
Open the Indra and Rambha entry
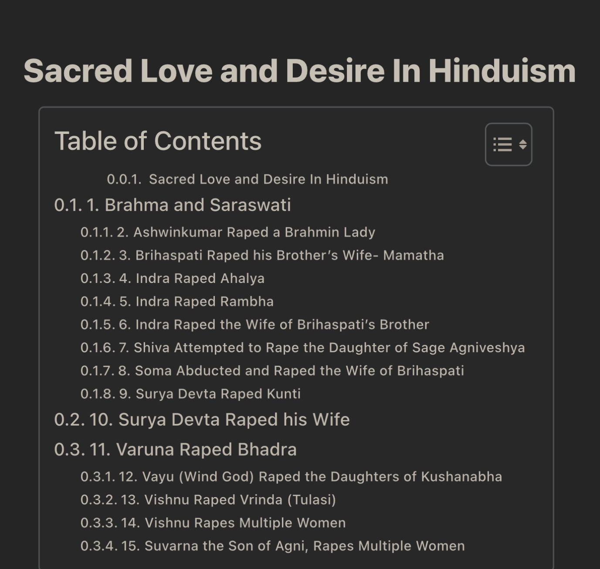[177, 301]
